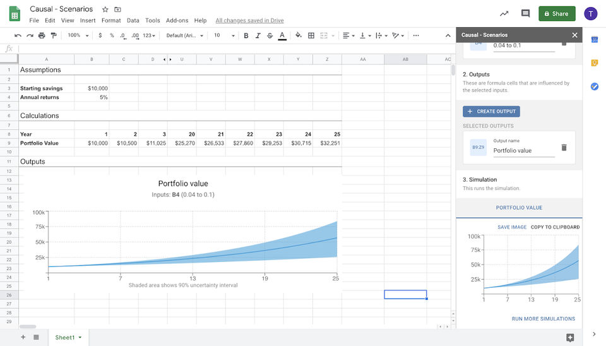Add a new sheet
The width and height of the screenshot is (606, 346).
click(23, 337)
